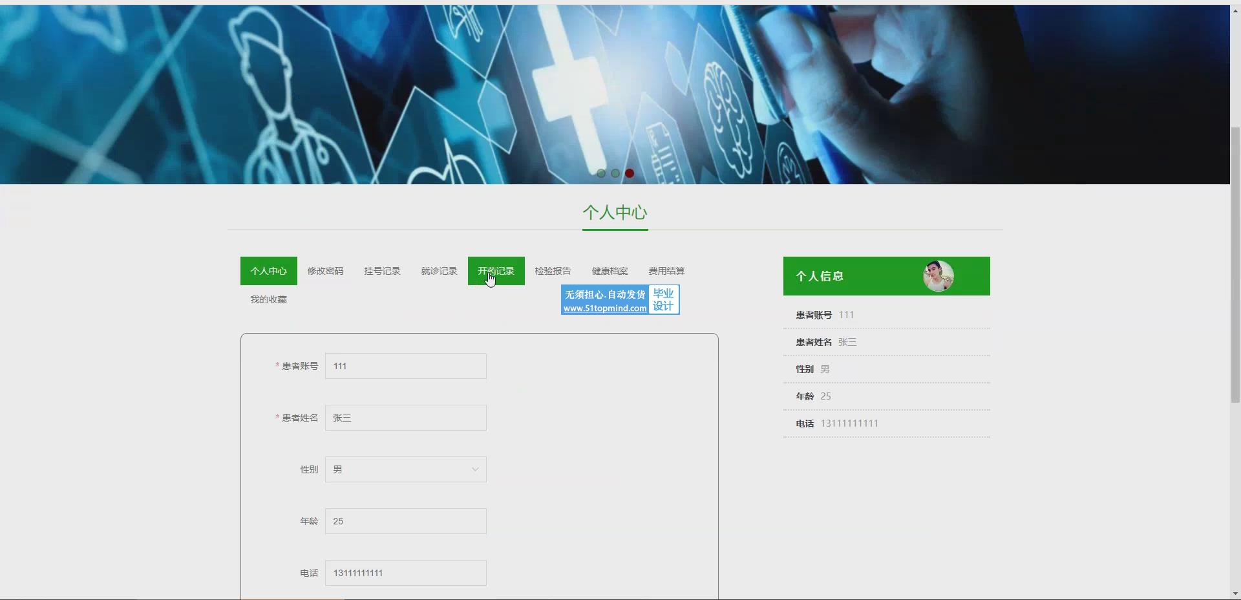Click the 患者账号 input field

coord(406,366)
